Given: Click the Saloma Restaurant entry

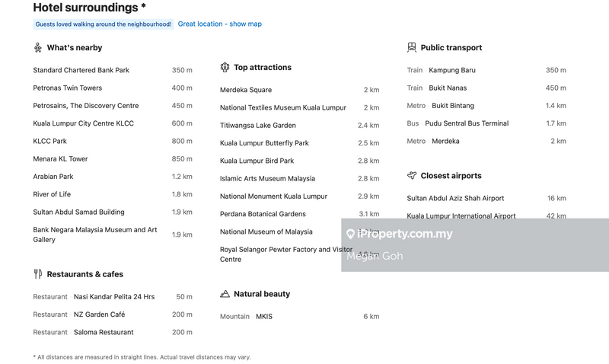Looking at the screenshot, I should click(104, 332).
